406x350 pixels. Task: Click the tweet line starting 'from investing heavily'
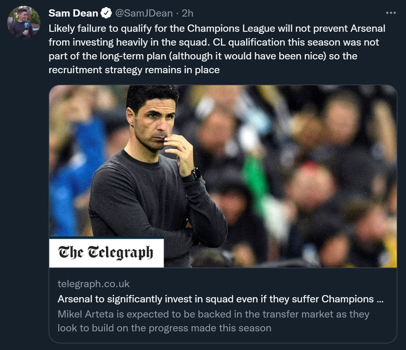click(214, 42)
